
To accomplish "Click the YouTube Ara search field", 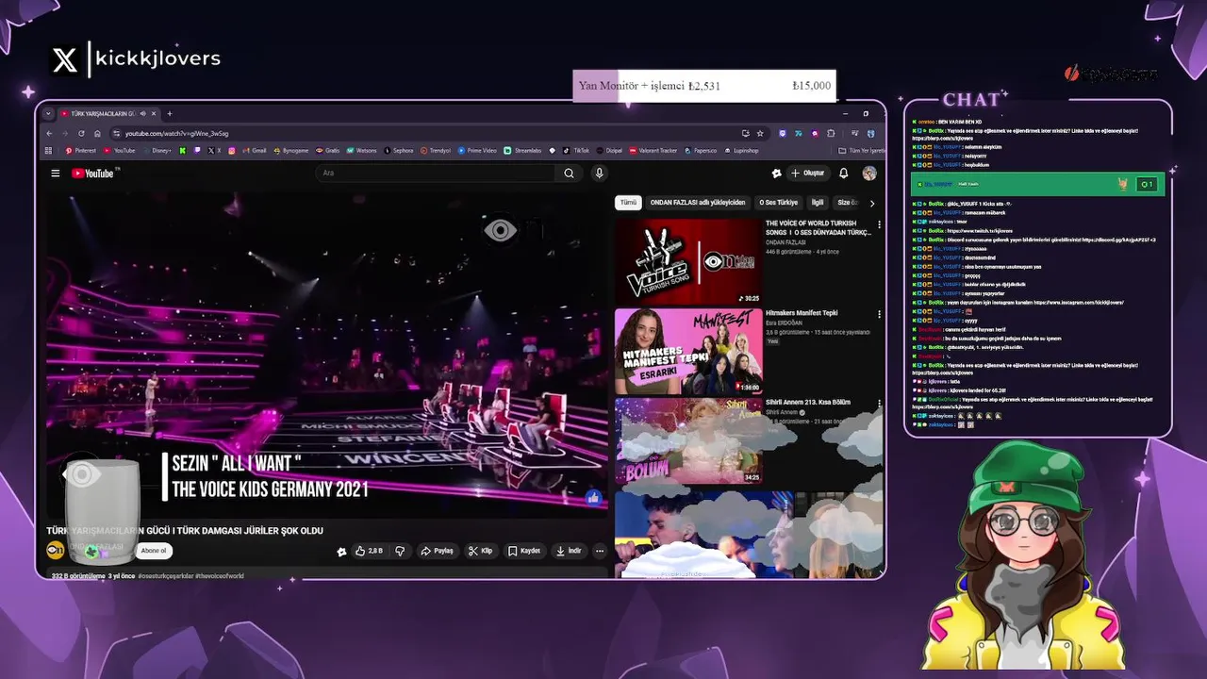I will (434, 174).
